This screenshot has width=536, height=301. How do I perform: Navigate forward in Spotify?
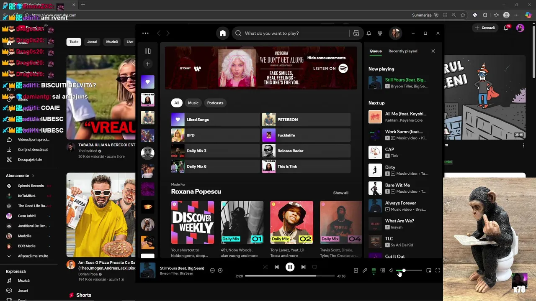click(168, 33)
